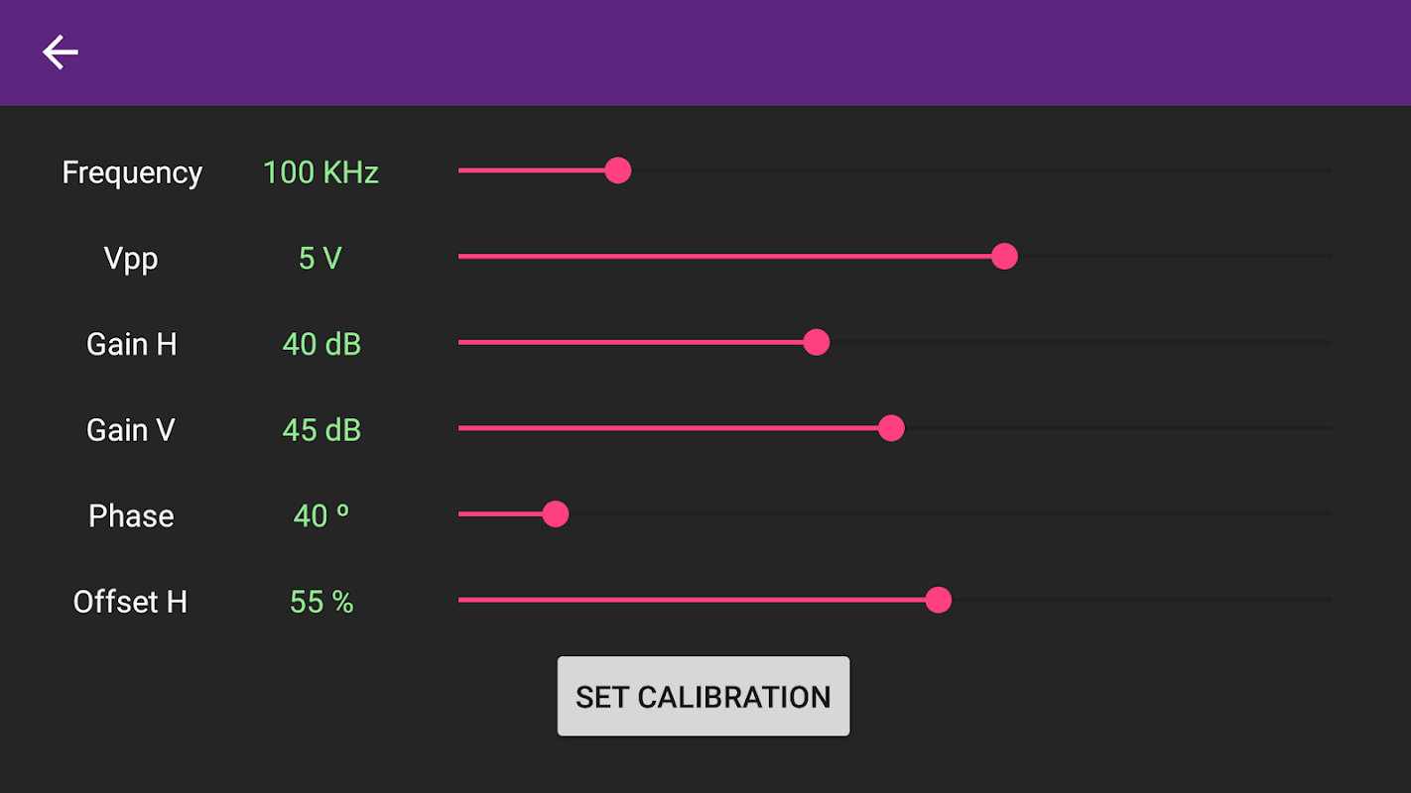Click the Vpp slider thumb
Screen dimensions: 1411x793
tap(1004, 257)
